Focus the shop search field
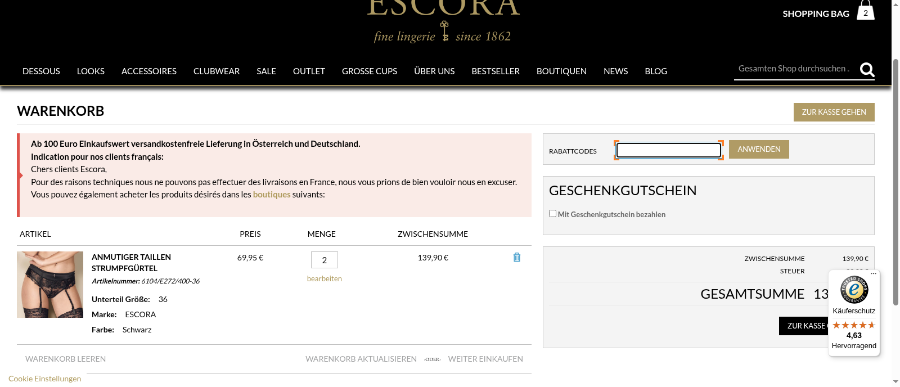Screen dimensions: 900x387 (795, 69)
